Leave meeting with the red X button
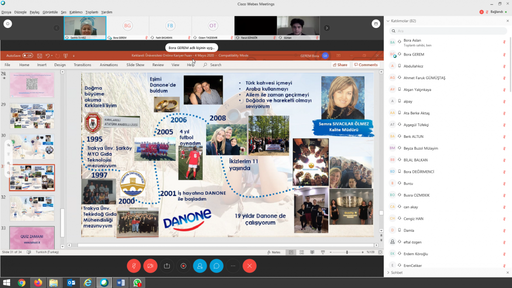The width and height of the screenshot is (512, 288). tap(249, 266)
